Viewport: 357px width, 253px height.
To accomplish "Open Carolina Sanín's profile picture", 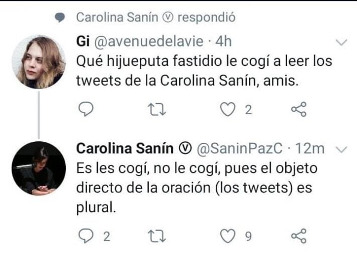I will [x=38, y=168].
